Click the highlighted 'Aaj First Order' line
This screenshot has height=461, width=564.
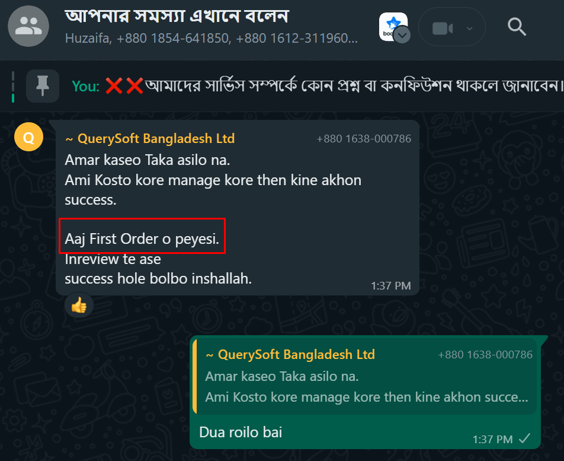tap(142, 240)
